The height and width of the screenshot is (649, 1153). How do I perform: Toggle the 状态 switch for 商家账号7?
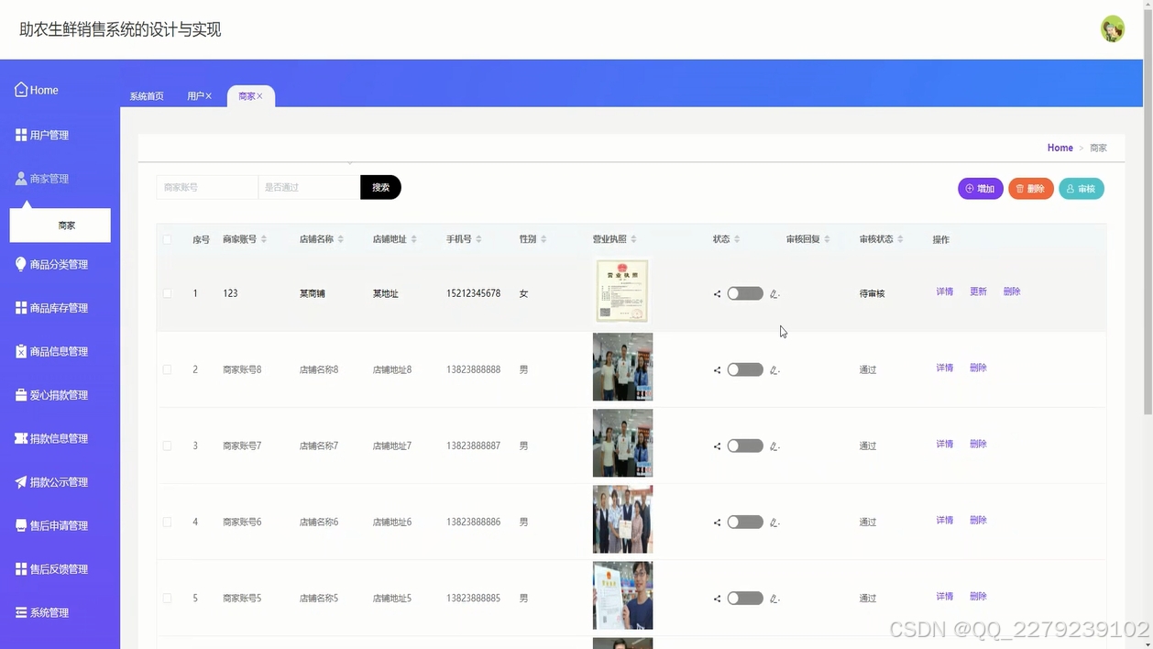point(745,445)
